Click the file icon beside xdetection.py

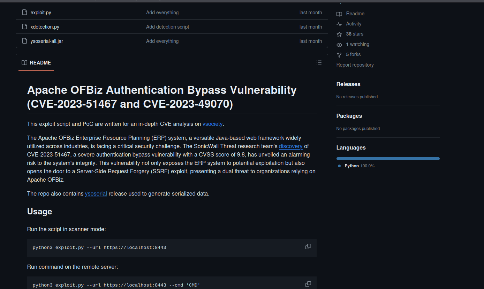point(24,27)
